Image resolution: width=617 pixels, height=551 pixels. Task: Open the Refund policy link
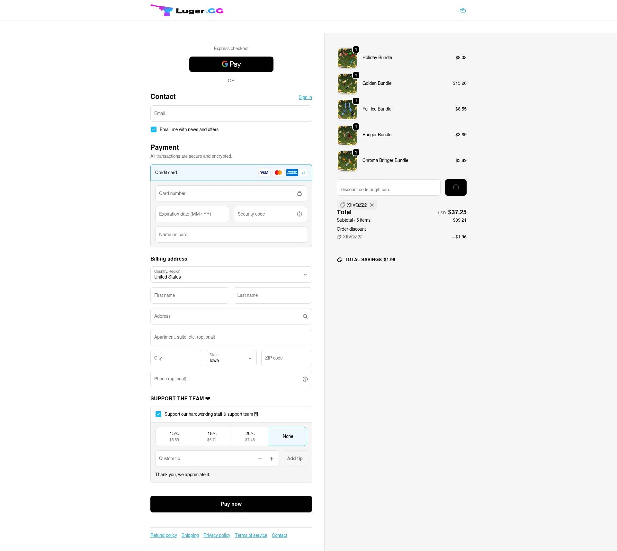tap(164, 535)
